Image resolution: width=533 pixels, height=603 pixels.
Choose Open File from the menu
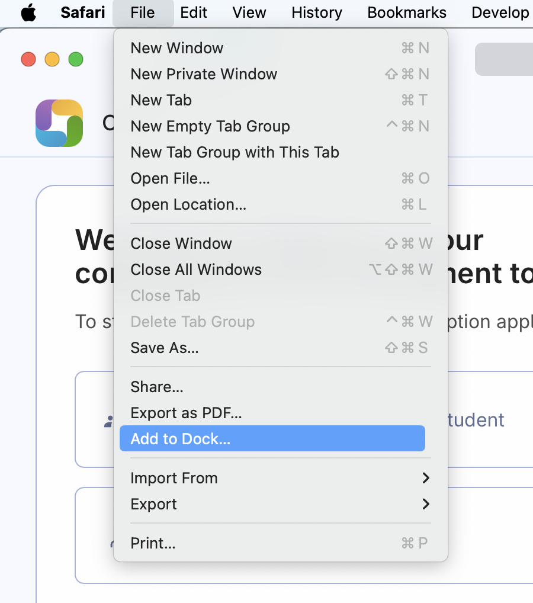tap(171, 178)
